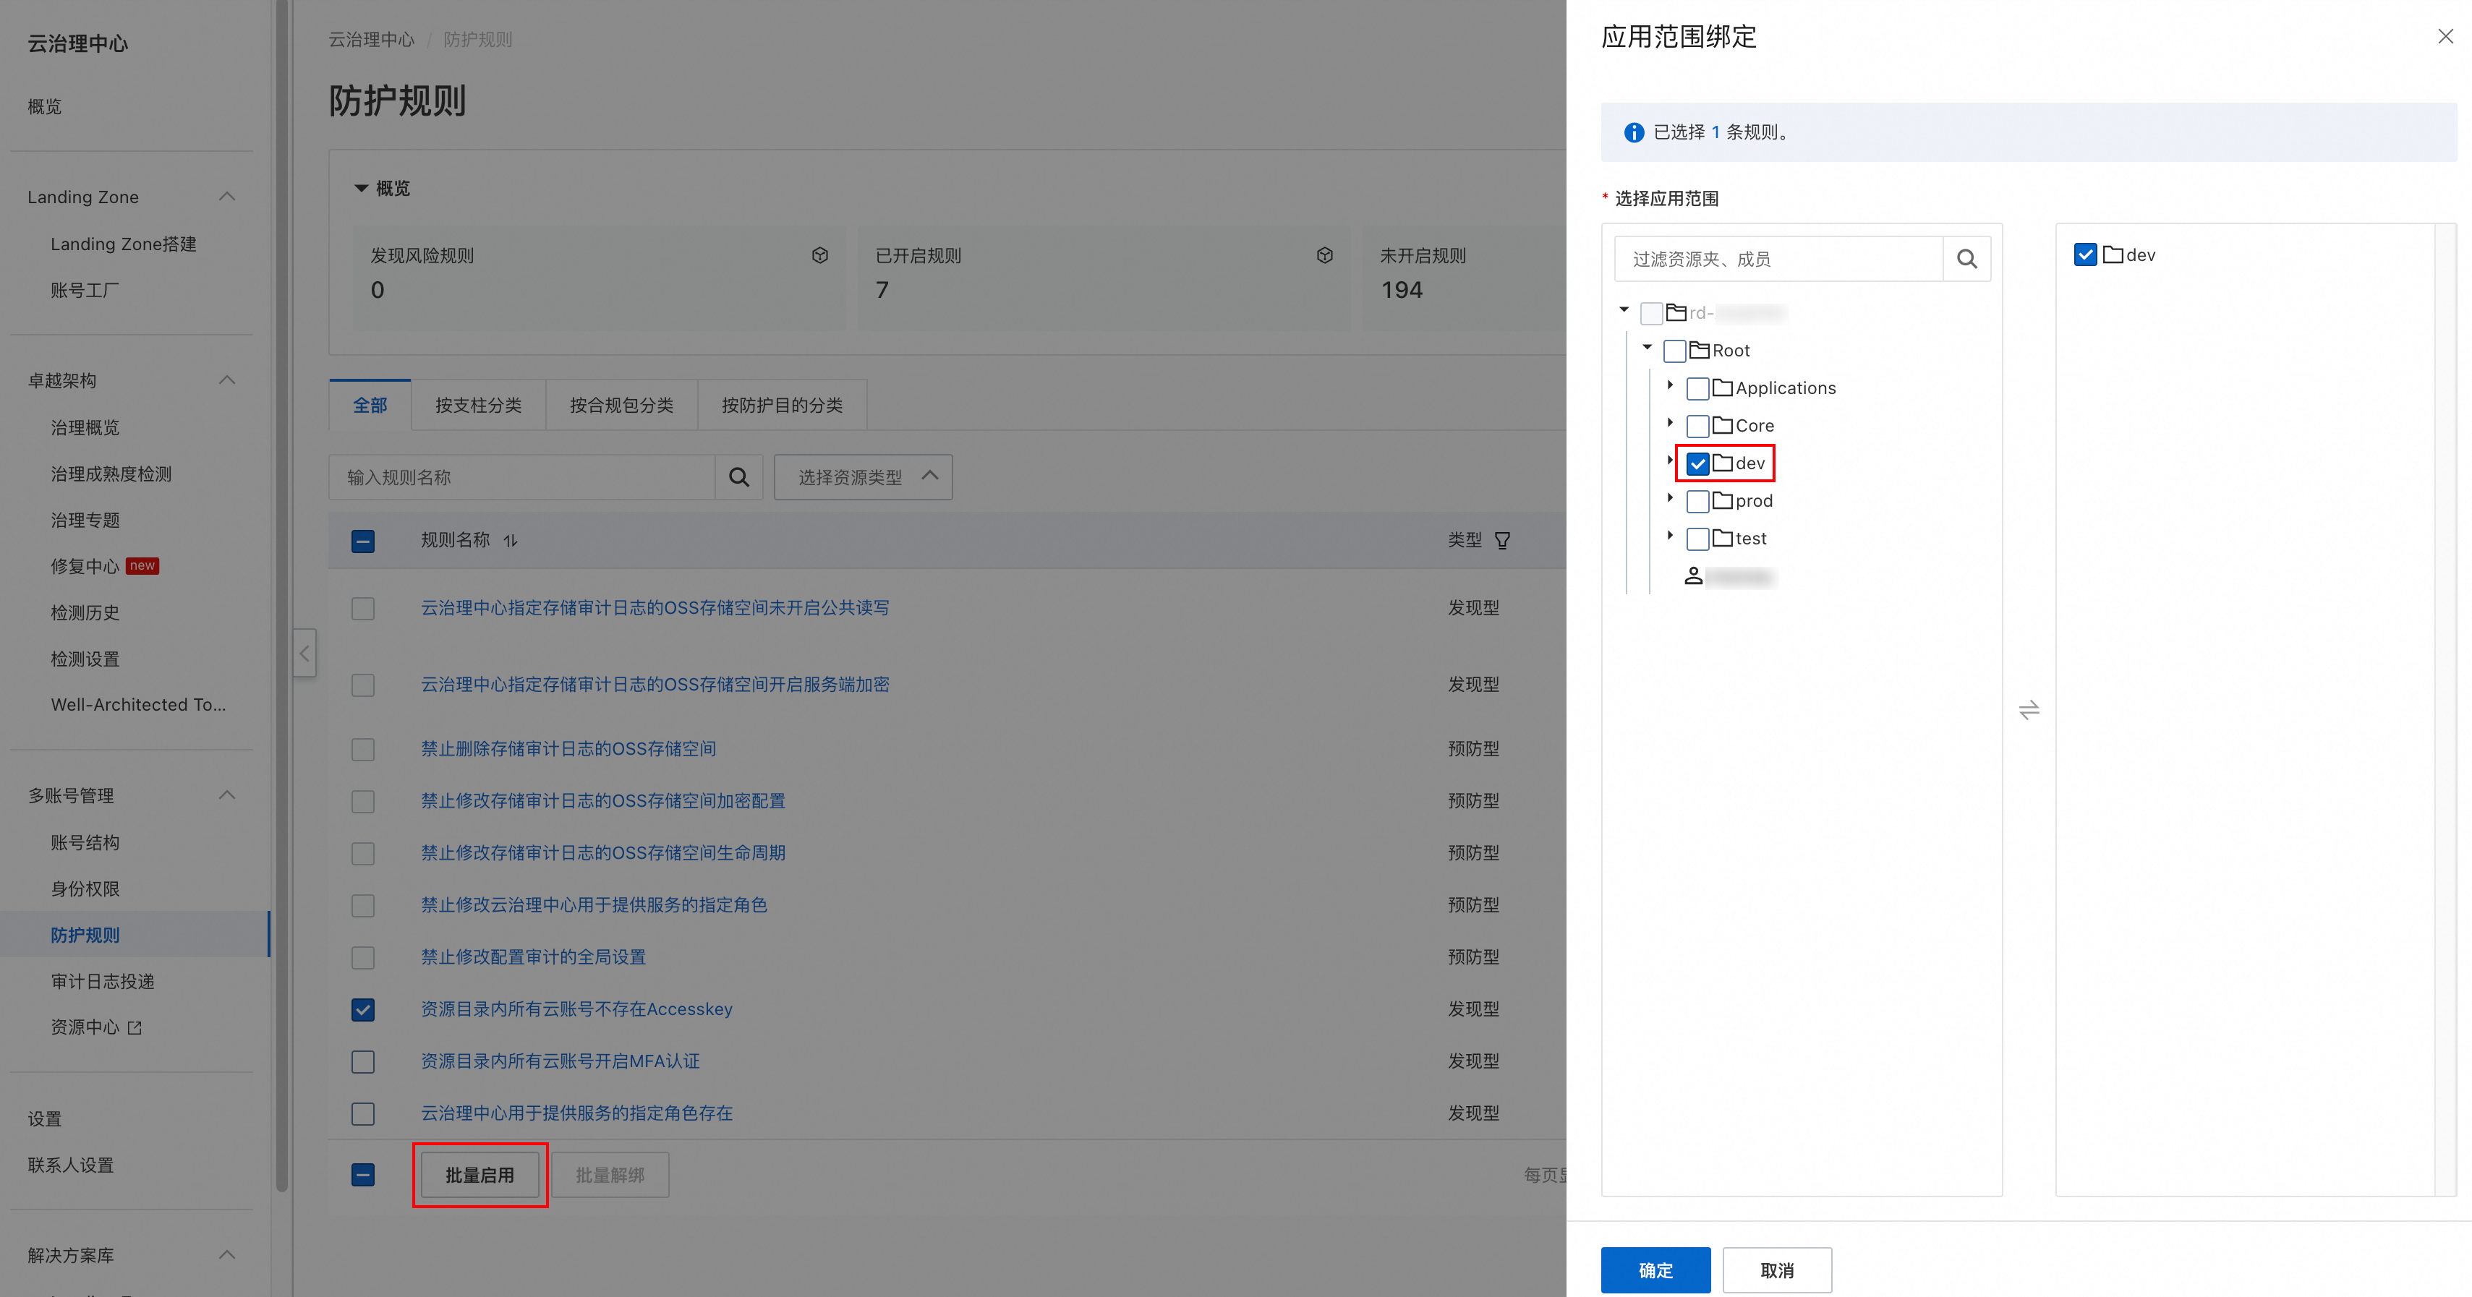2472x1297 pixels.
Task: Expand the Applications folder node
Action: point(1670,385)
